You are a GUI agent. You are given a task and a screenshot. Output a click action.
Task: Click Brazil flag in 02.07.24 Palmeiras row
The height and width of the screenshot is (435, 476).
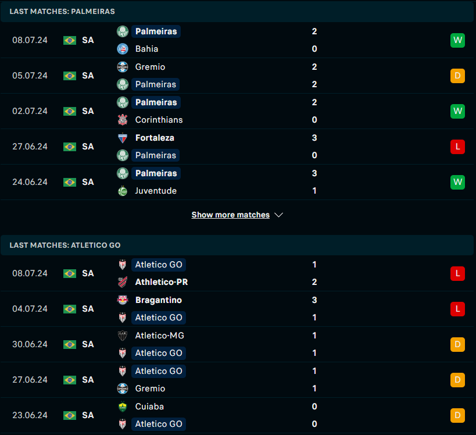70,111
